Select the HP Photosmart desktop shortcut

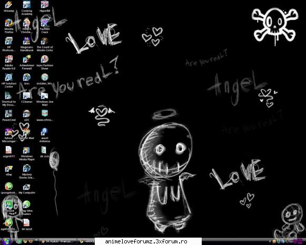coord(9,44)
